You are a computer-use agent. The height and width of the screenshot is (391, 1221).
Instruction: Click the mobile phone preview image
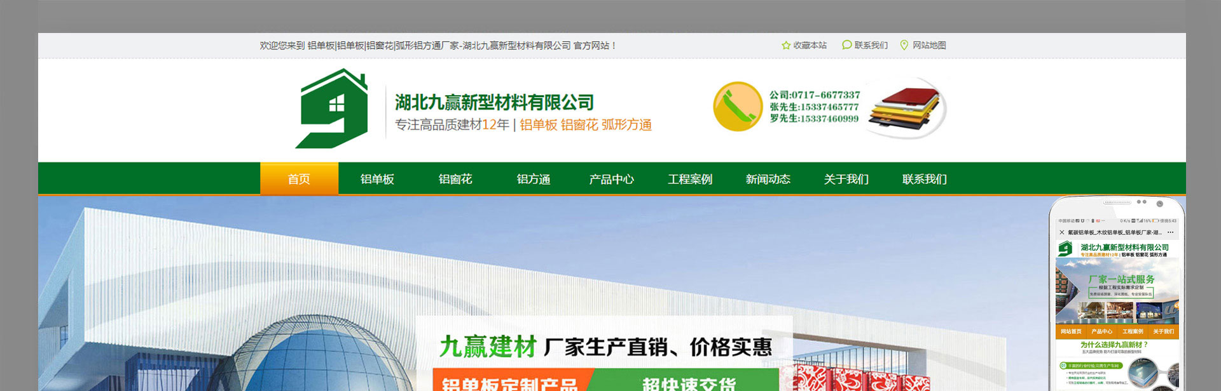pos(1117,293)
